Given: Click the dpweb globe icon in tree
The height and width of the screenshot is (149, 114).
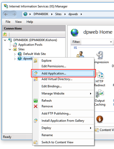Looking at the screenshot, I should coord(20,59).
